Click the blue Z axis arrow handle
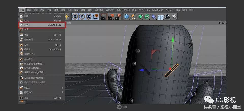 (x=141, y=70)
